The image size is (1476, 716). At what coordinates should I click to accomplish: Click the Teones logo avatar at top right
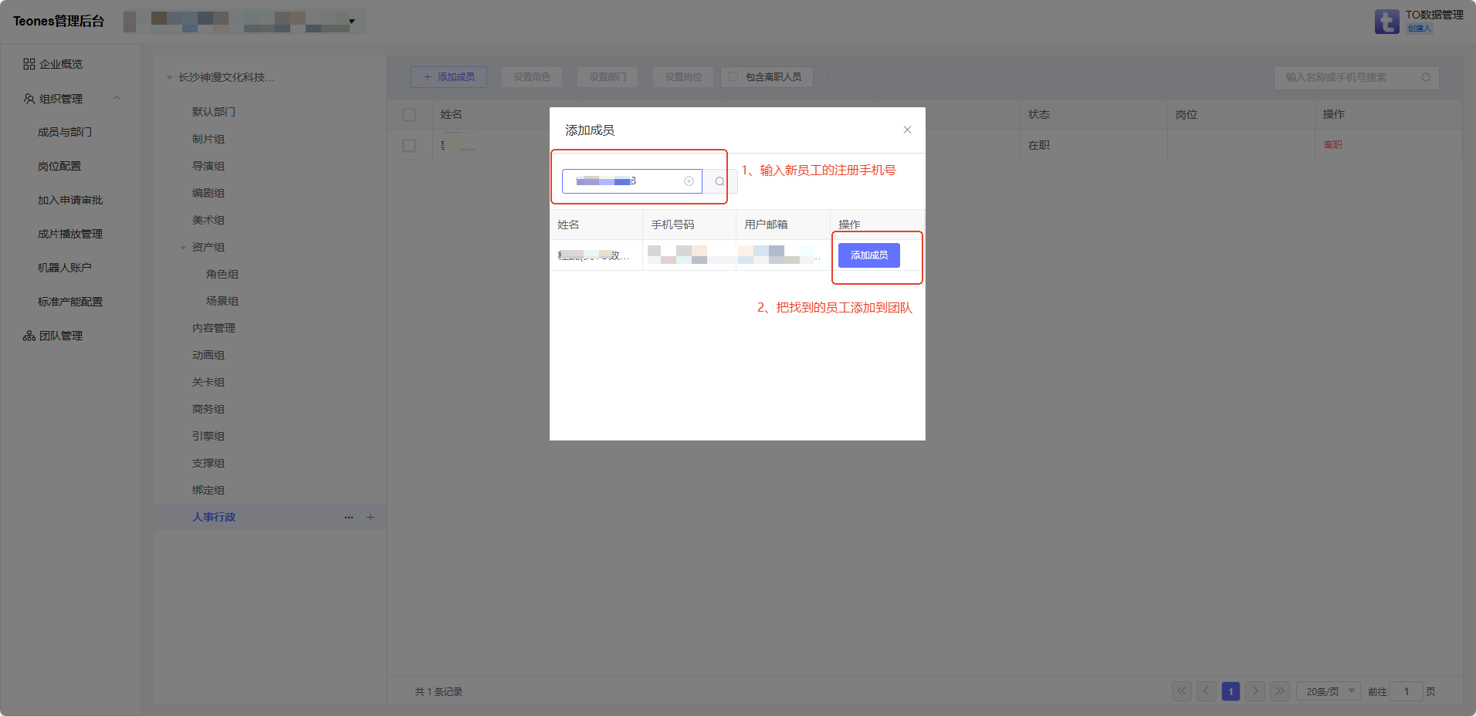[1386, 22]
